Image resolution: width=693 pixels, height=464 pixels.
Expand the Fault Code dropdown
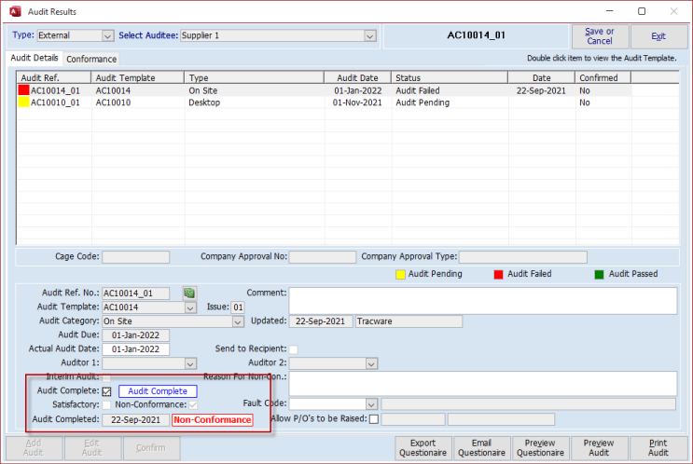click(x=371, y=404)
